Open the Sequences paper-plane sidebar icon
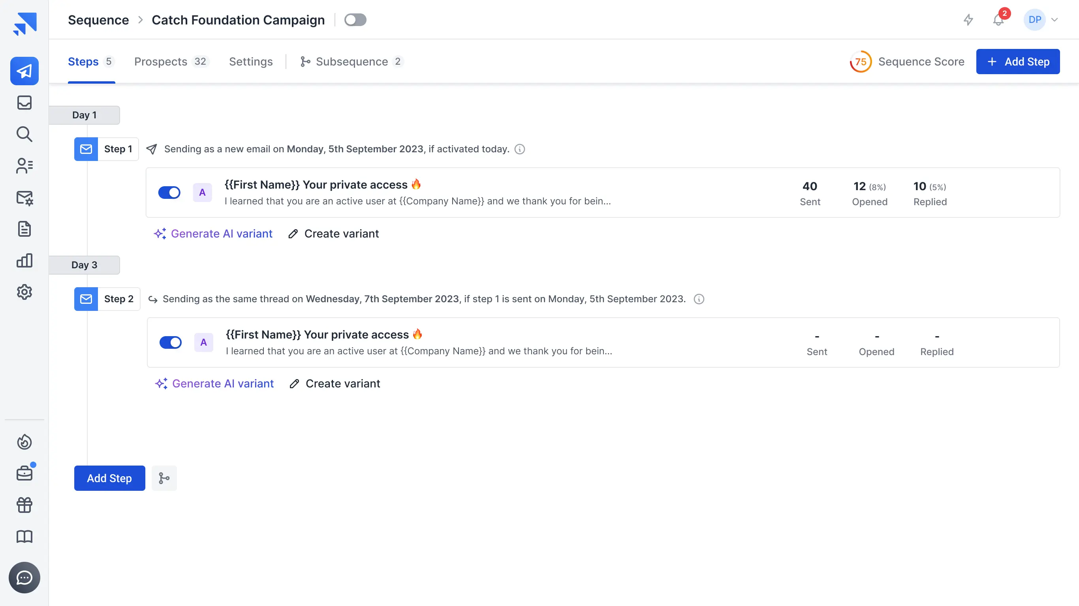This screenshot has width=1079, height=606. coord(24,71)
